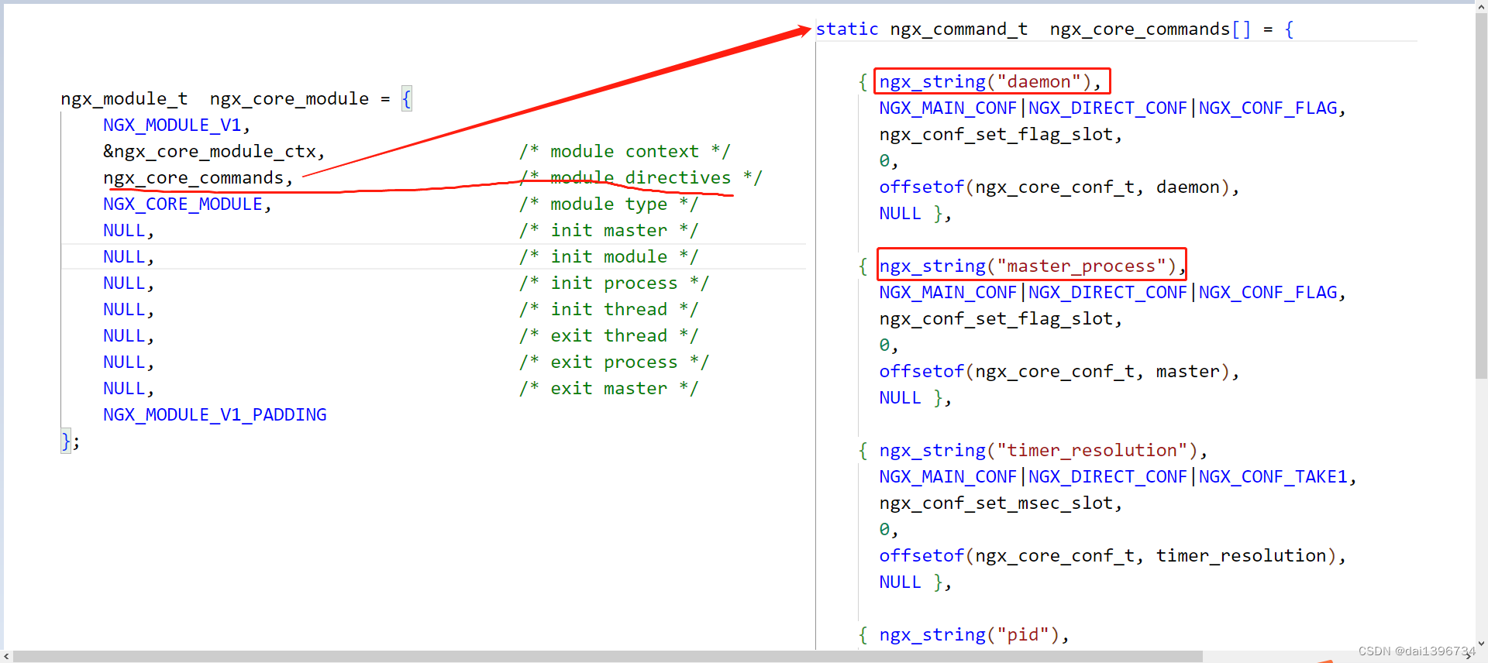Screen dimensions: 1488x663
Task: Click the "exit process" comment
Action: 614,362
